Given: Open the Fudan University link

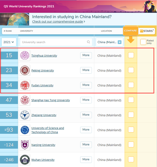Looking at the screenshot, I should [42, 85].
